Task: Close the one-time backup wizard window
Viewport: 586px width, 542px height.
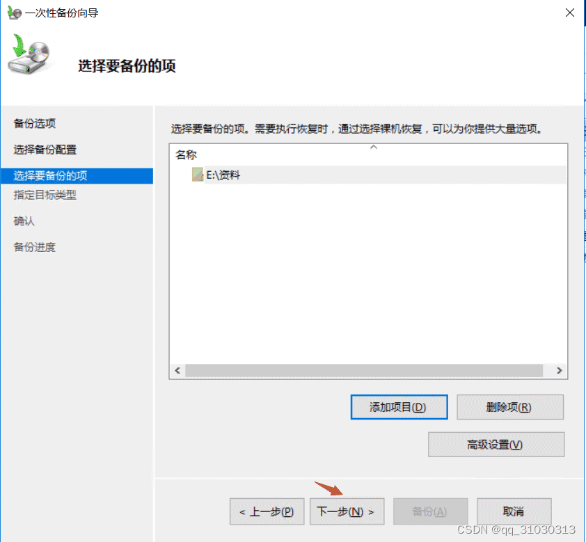Action: click(x=570, y=13)
